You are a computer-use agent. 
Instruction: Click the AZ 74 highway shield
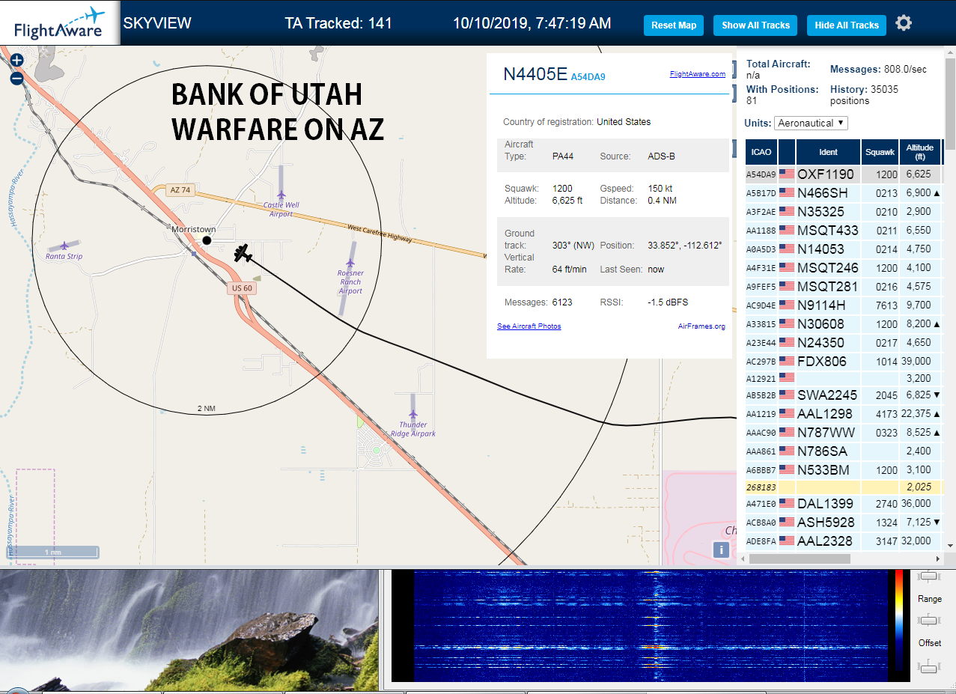pos(180,190)
